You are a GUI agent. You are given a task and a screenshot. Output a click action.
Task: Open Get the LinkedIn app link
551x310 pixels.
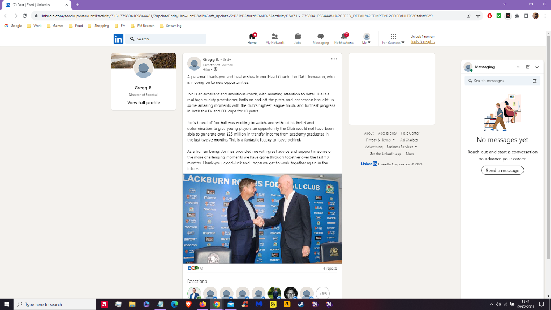pyautogui.click(x=385, y=154)
